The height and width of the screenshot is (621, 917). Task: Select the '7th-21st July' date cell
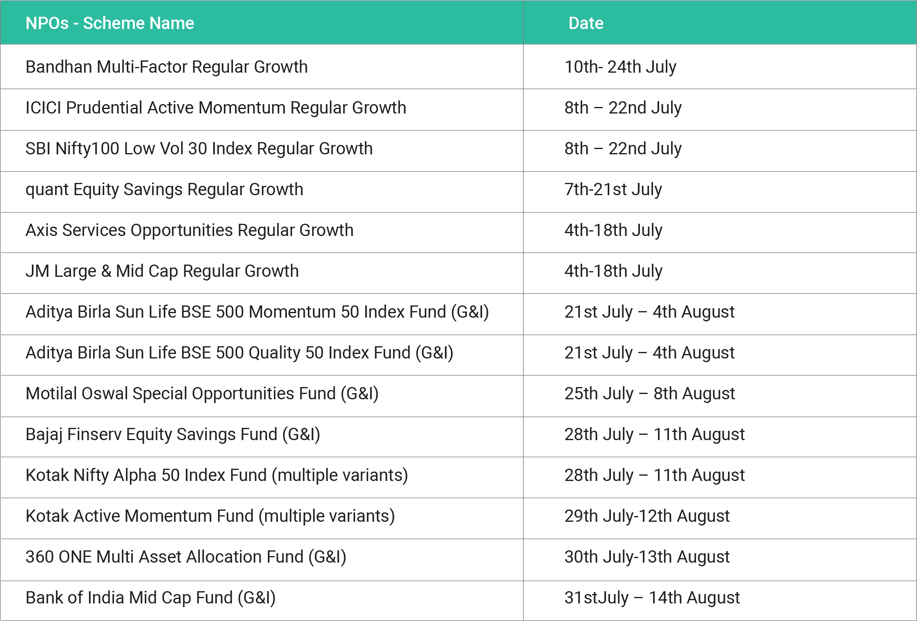coord(613,189)
